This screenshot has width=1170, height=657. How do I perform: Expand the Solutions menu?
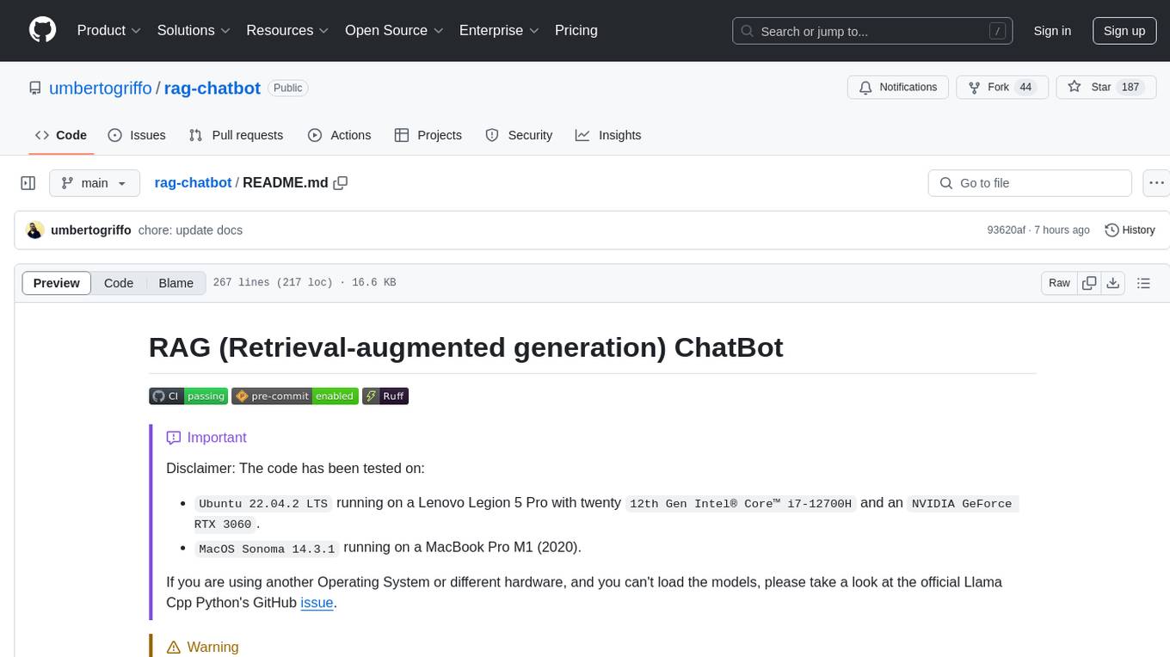pyautogui.click(x=194, y=30)
